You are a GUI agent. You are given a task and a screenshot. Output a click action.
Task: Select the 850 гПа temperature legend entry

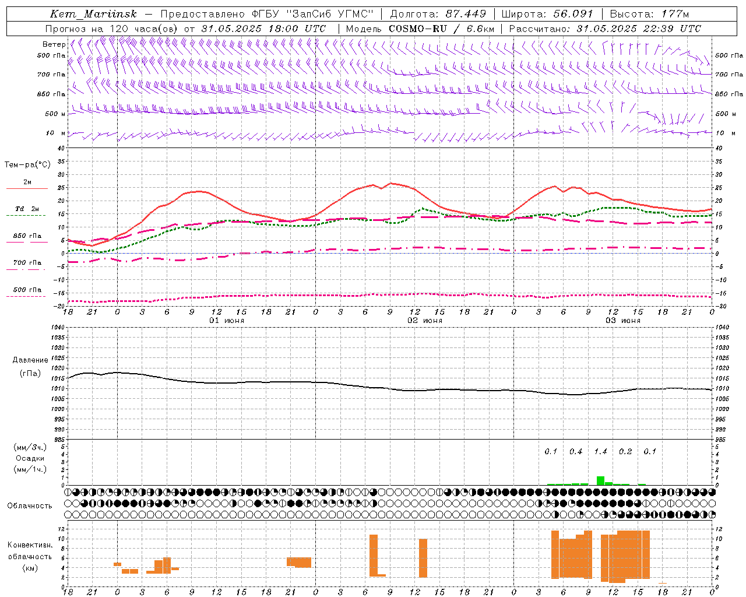pyautogui.click(x=27, y=238)
